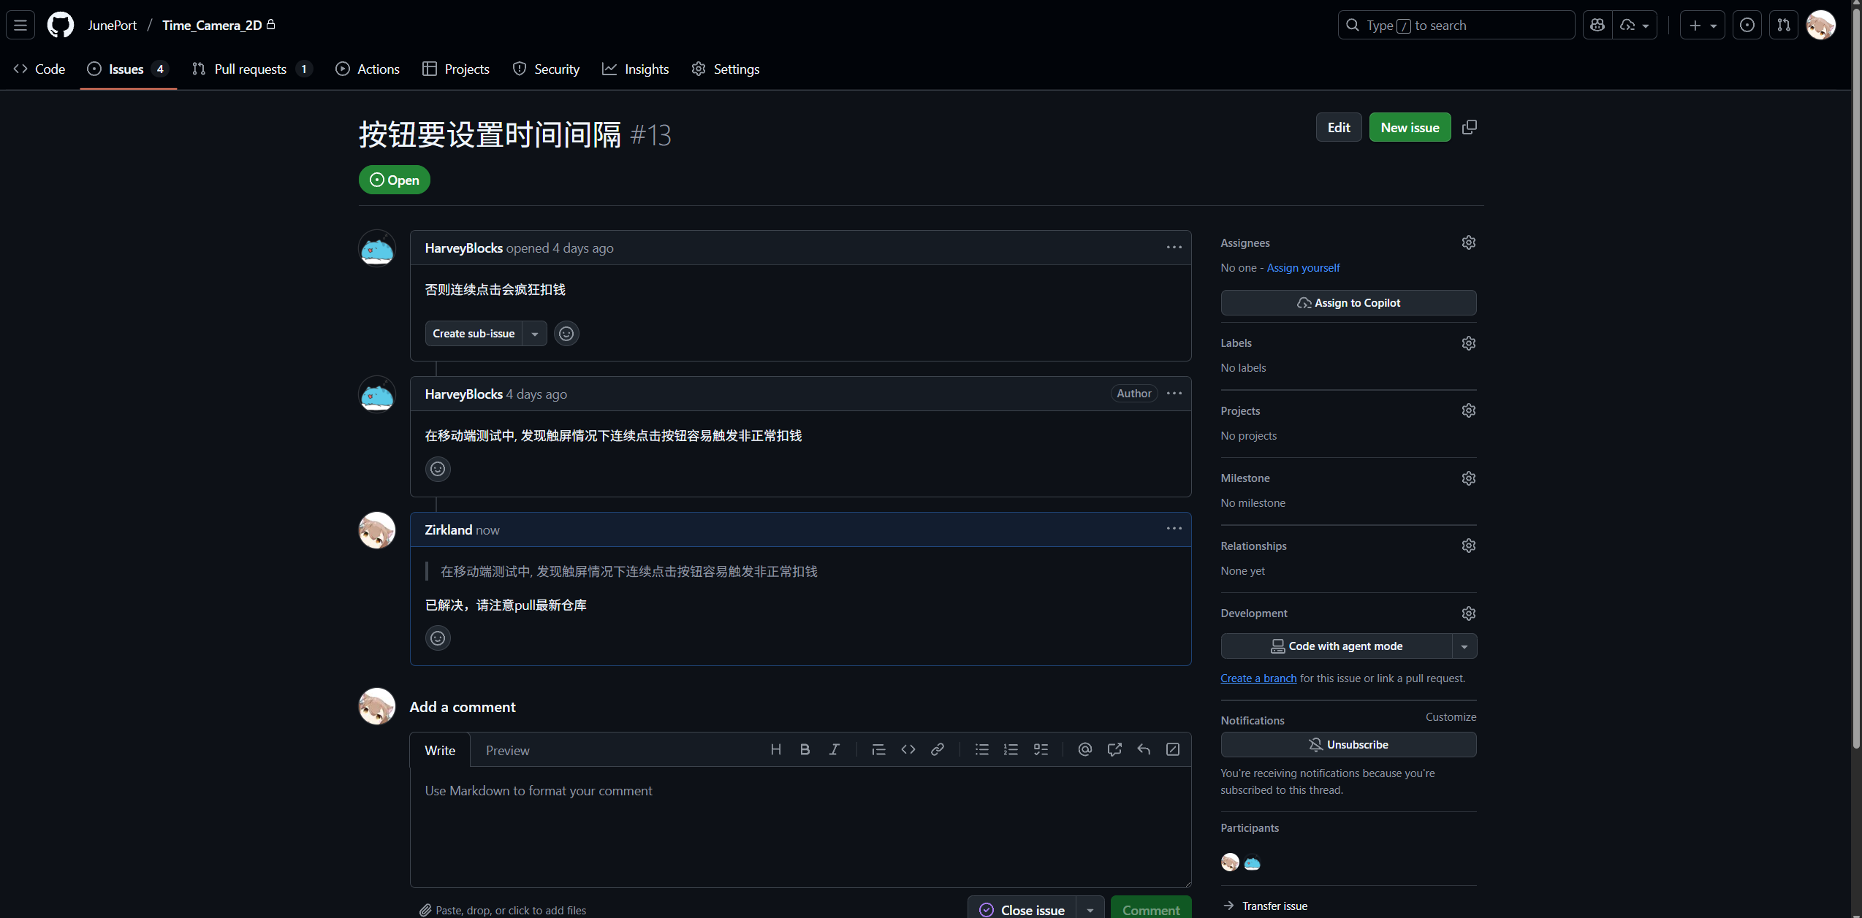Go to GitHub homepage via Octocat logo
The height and width of the screenshot is (918, 1862).
click(x=61, y=25)
